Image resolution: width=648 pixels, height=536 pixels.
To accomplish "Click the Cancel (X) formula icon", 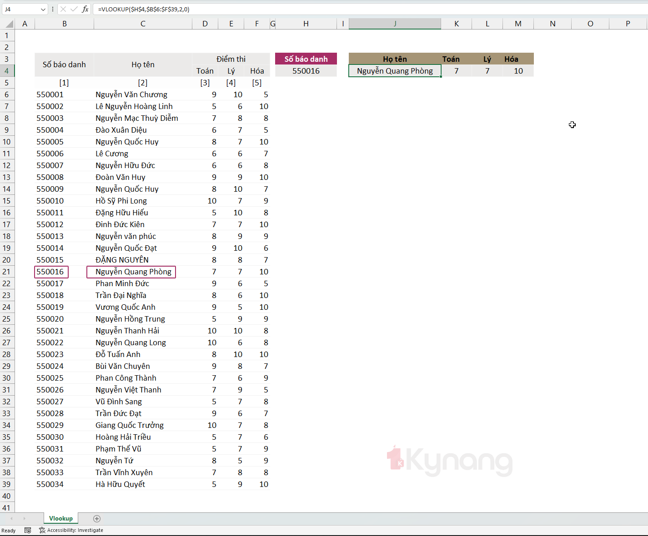I will click(x=63, y=9).
